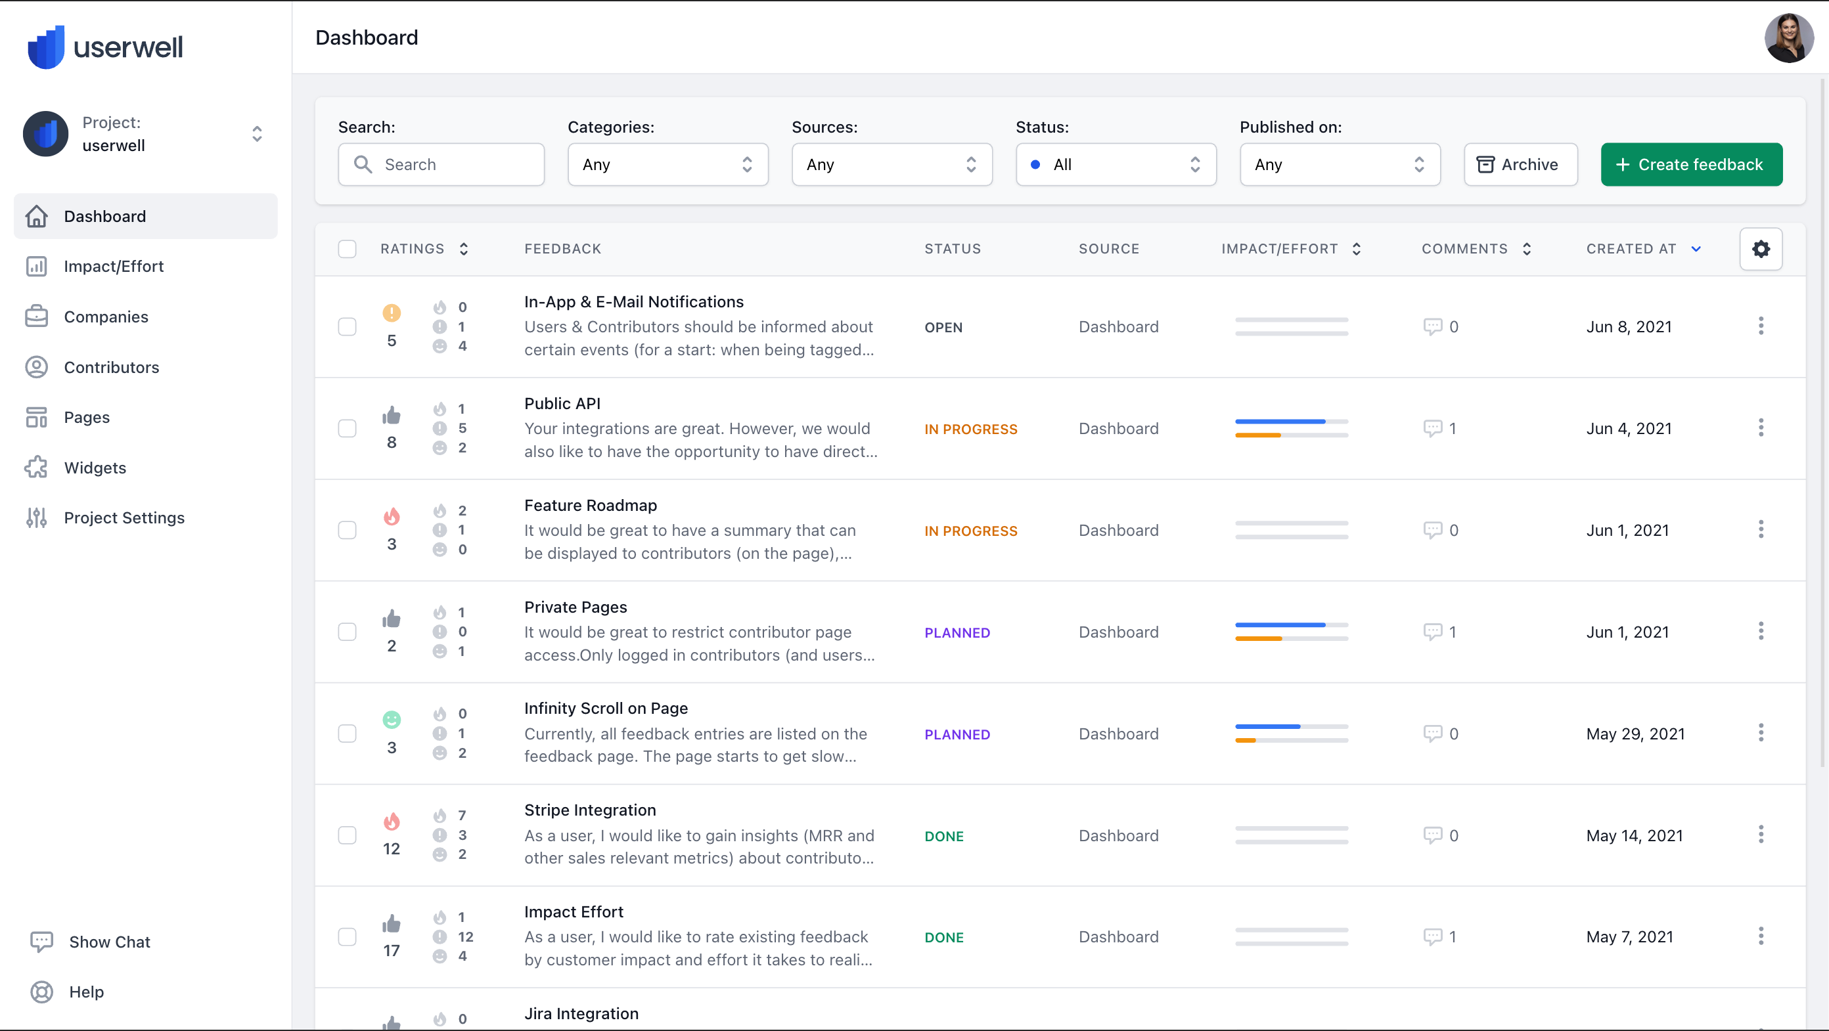Open the Status filter dropdown

1115,165
